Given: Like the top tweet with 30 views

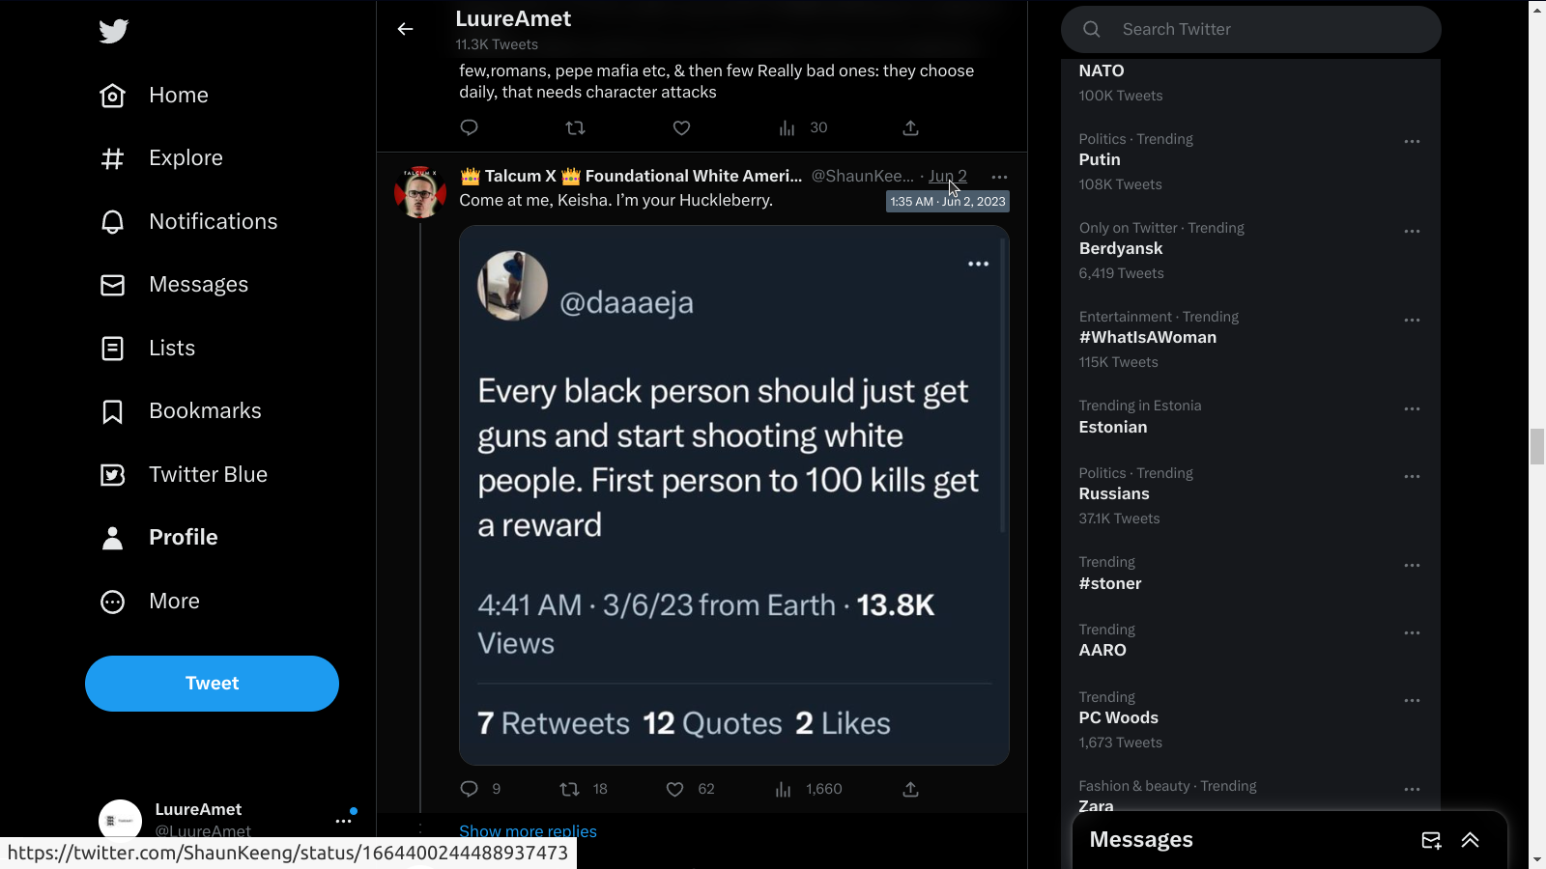Looking at the screenshot, I should pyautogui.click(x=681, y=128).
